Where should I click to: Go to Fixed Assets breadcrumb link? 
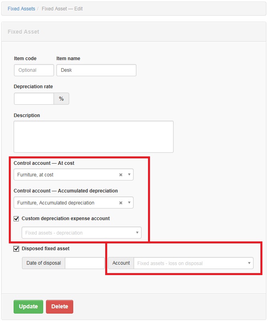(x=21, y=9)
